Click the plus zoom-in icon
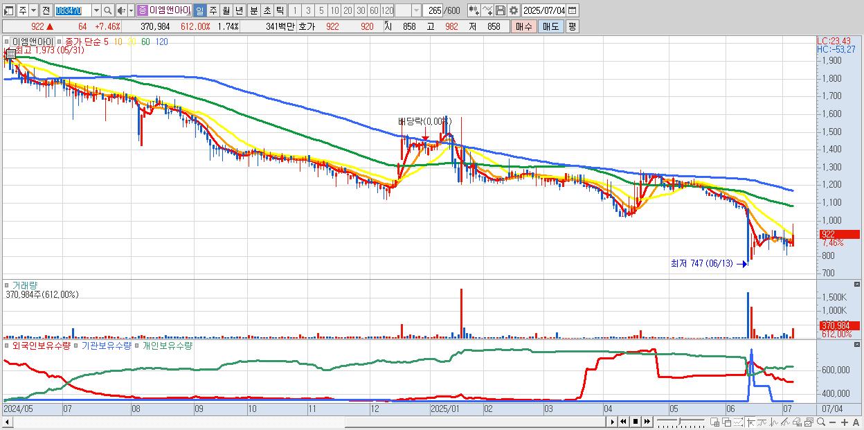This screenshot has width=864, height=430. [845, 422]
